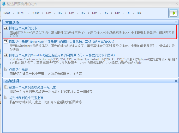Choose 点击这个元素 option
The width and height of the screenshot is (179, 133).
click(18, 69)
